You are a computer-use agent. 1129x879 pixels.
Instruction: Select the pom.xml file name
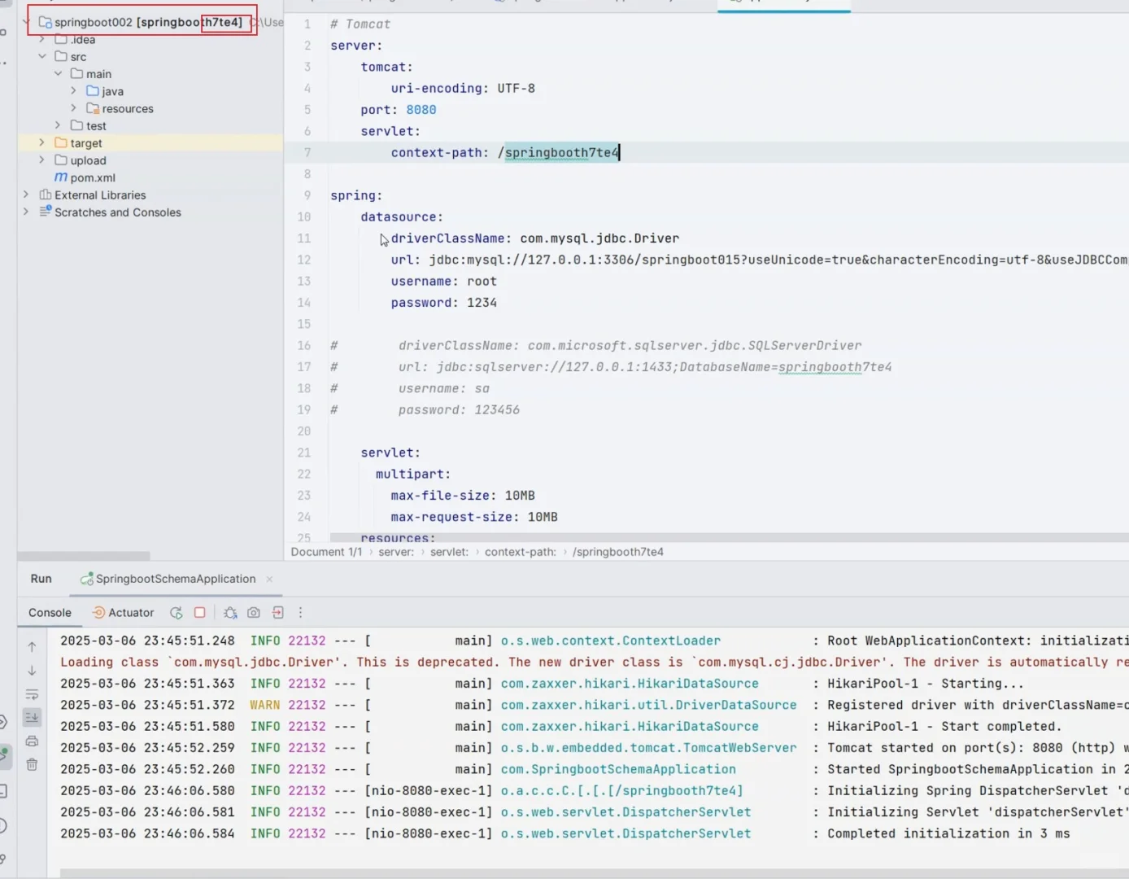(93, 177)
